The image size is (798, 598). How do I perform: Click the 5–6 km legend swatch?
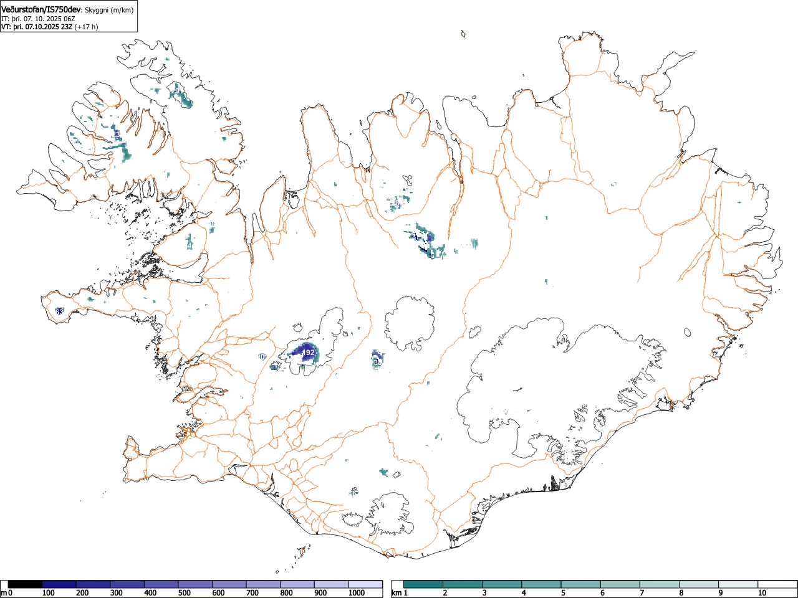coord(581,584)
